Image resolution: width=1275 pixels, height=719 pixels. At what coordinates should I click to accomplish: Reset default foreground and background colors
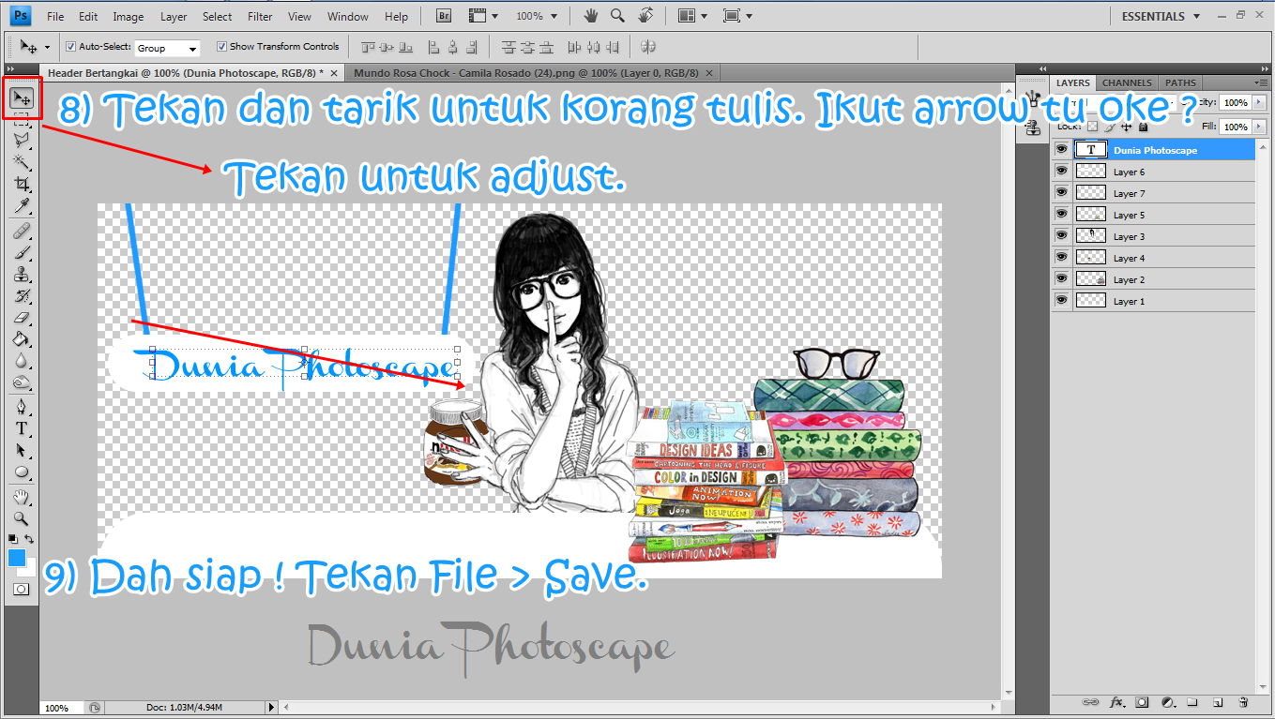click(x=13, y=539)
